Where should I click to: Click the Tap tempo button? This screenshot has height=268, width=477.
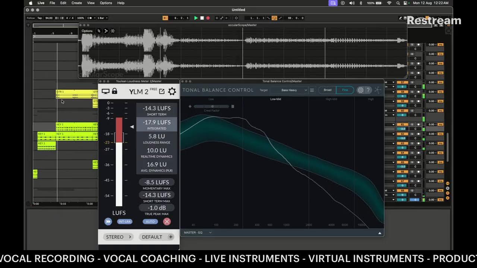tap(40, 18)
